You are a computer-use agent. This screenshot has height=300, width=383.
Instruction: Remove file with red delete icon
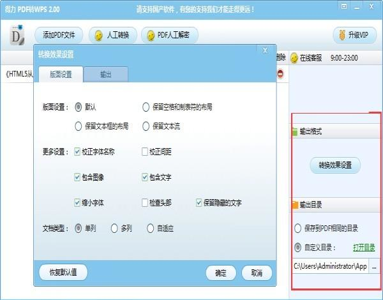280,74
